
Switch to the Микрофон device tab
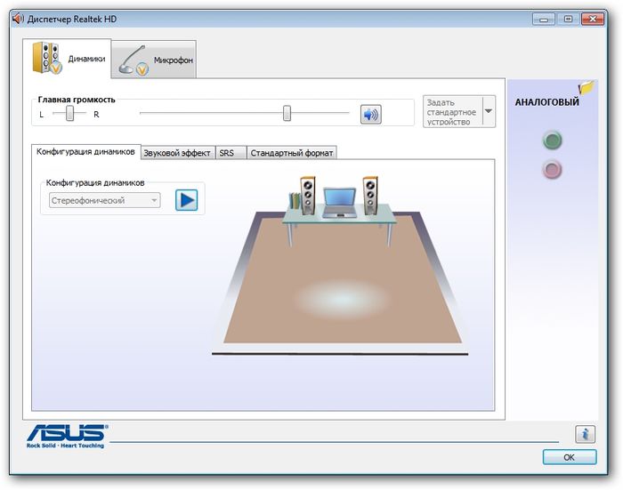[154, 60]
